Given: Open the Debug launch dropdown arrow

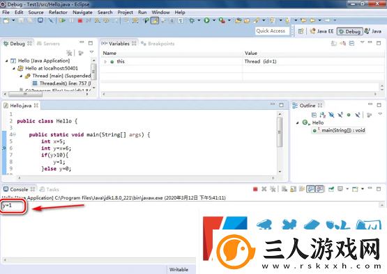Looking at the screenshot, I should (x=199, y=20).
